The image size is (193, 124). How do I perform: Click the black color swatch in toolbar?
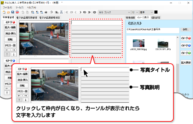pos(156,12)
